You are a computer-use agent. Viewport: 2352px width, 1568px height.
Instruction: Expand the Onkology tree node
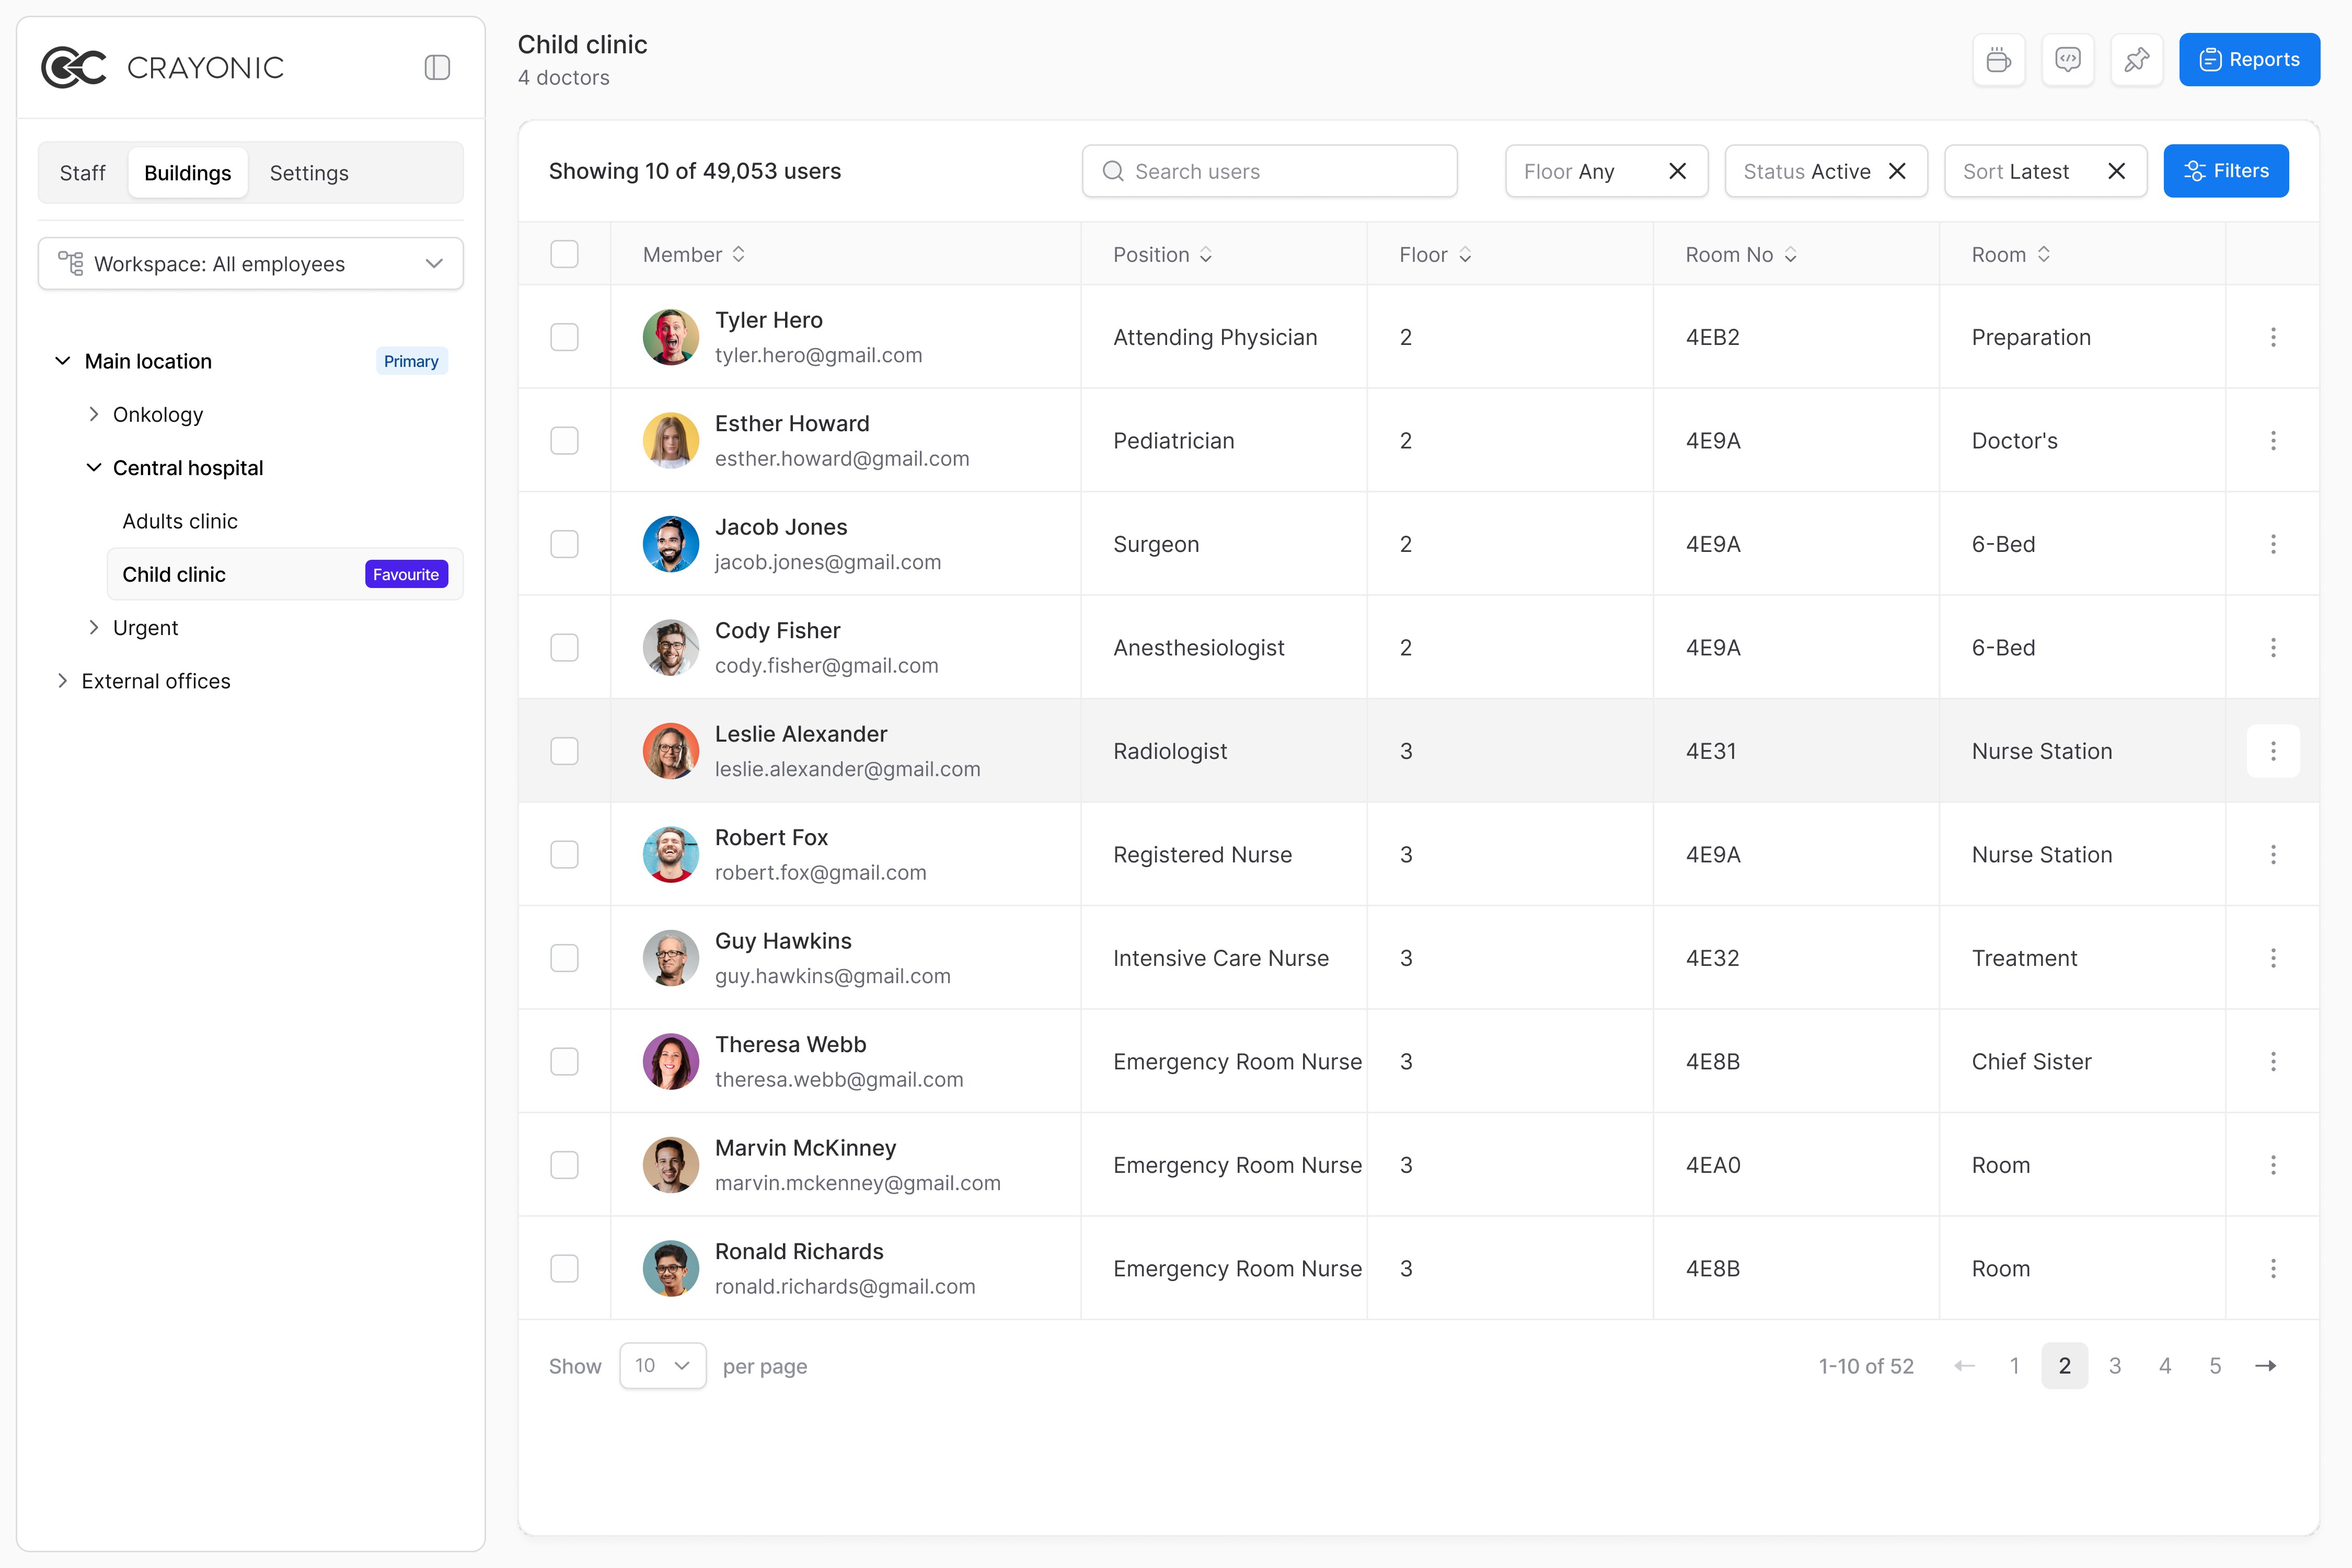(94, 414)
